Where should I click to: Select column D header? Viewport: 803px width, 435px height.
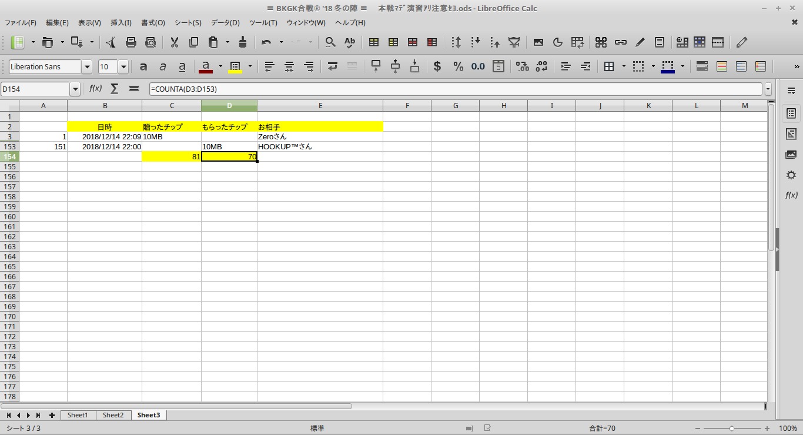[229, 106]
